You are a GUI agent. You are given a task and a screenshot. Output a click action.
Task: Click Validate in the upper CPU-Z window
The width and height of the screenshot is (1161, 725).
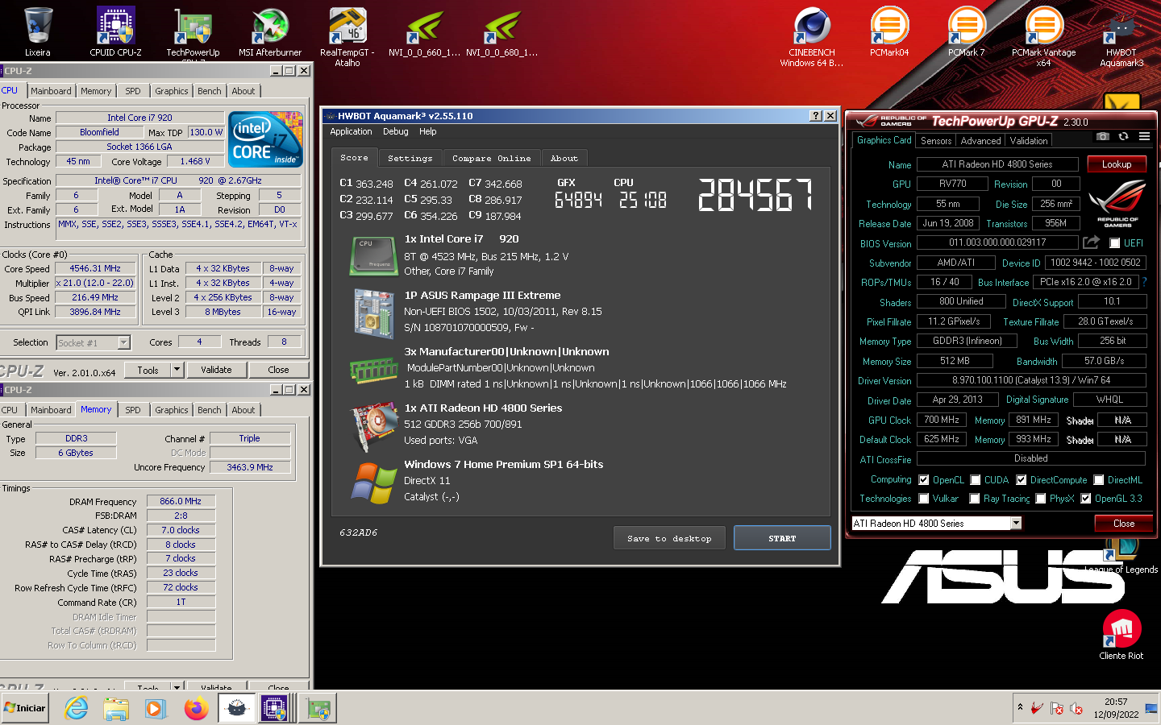click(x=216, y=370)
